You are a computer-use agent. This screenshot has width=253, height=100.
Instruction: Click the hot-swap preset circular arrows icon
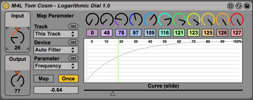(239, 6)
